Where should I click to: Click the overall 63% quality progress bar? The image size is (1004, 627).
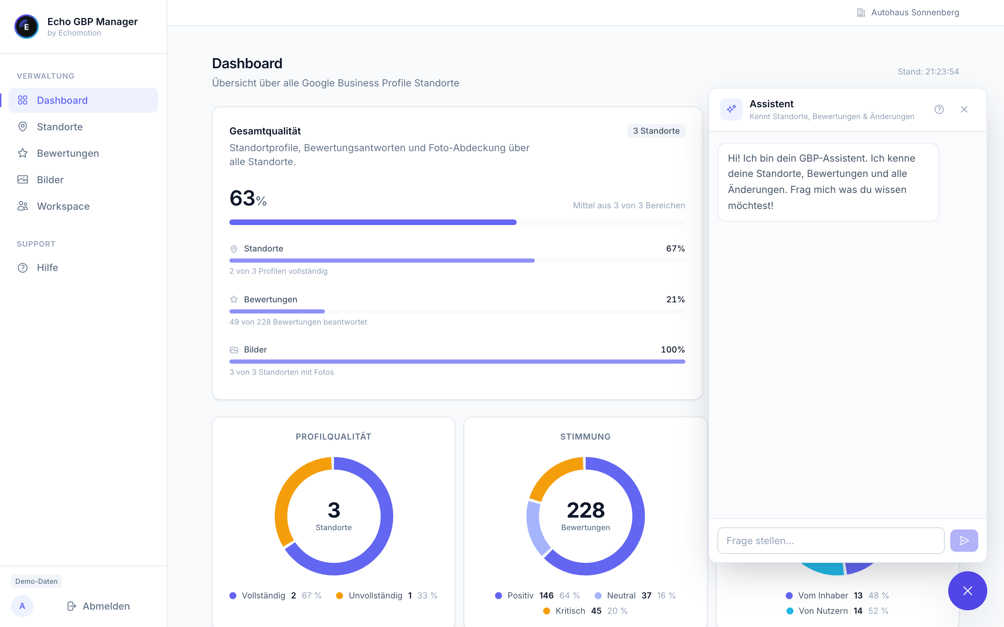[457, 222]
